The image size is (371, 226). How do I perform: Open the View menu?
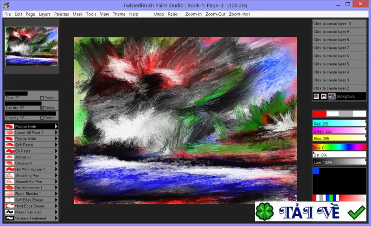click(x=105, y=14)
